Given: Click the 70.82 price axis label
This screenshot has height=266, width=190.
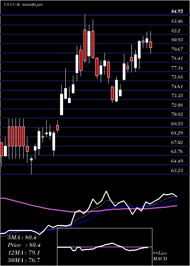Looking at the screenshot, I should tap(177, 114).
